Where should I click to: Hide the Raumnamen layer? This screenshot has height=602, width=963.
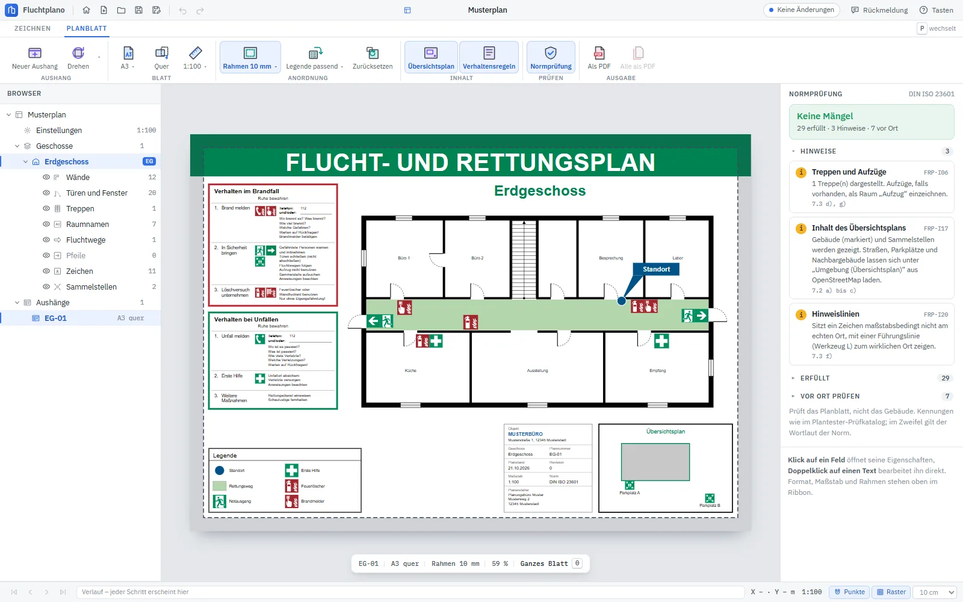point(46,225)
